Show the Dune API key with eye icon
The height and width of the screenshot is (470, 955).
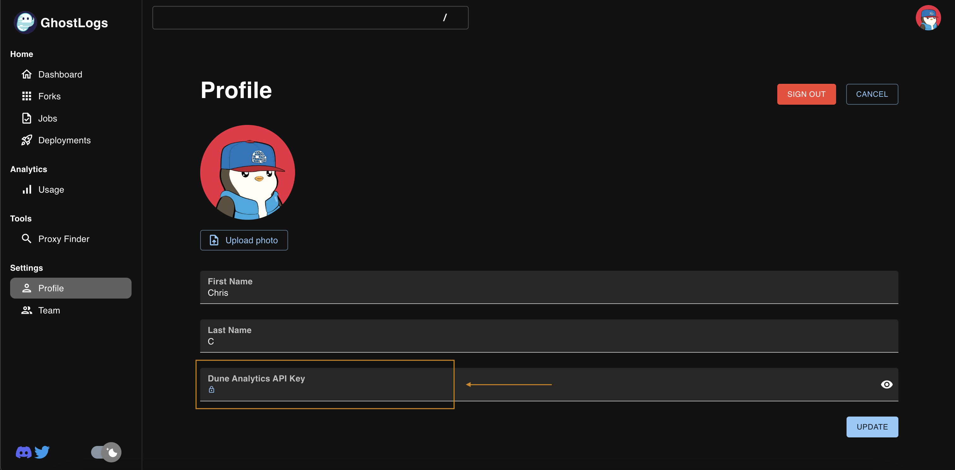tap(886, 384)
